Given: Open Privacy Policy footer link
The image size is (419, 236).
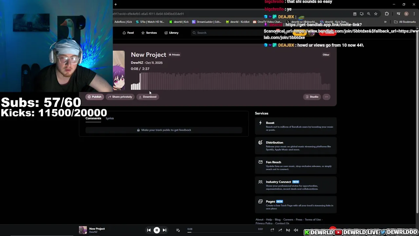Looking at the screenshot, I should point(264,223).
